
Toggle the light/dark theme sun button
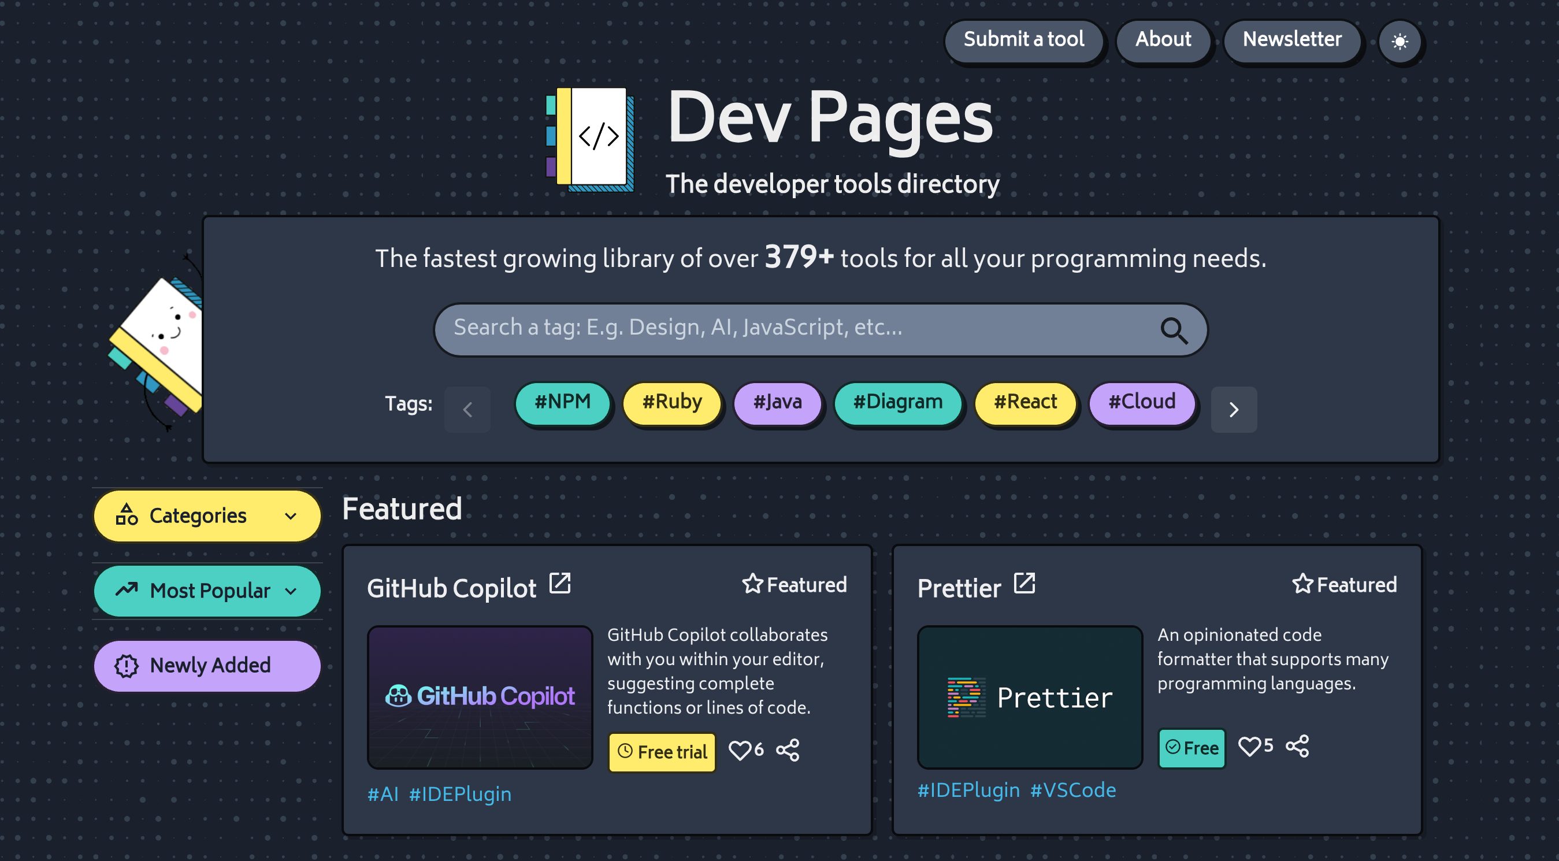point(1399,42)
